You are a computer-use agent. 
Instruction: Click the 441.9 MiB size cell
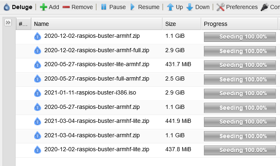click(x=178, y=121)
